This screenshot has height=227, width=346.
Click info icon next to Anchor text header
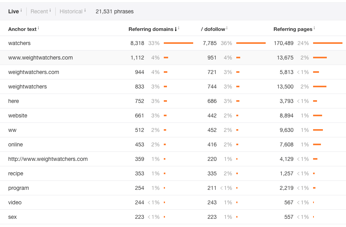39,28
